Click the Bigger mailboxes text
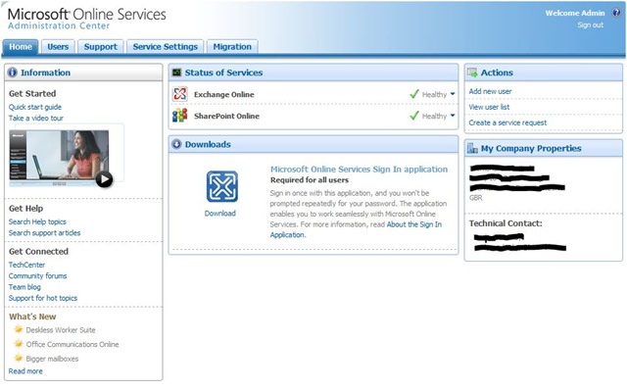 (x=52, y=359)
